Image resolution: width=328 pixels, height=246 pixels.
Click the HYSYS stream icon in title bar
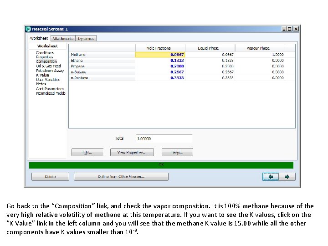(x=28, y=29)
